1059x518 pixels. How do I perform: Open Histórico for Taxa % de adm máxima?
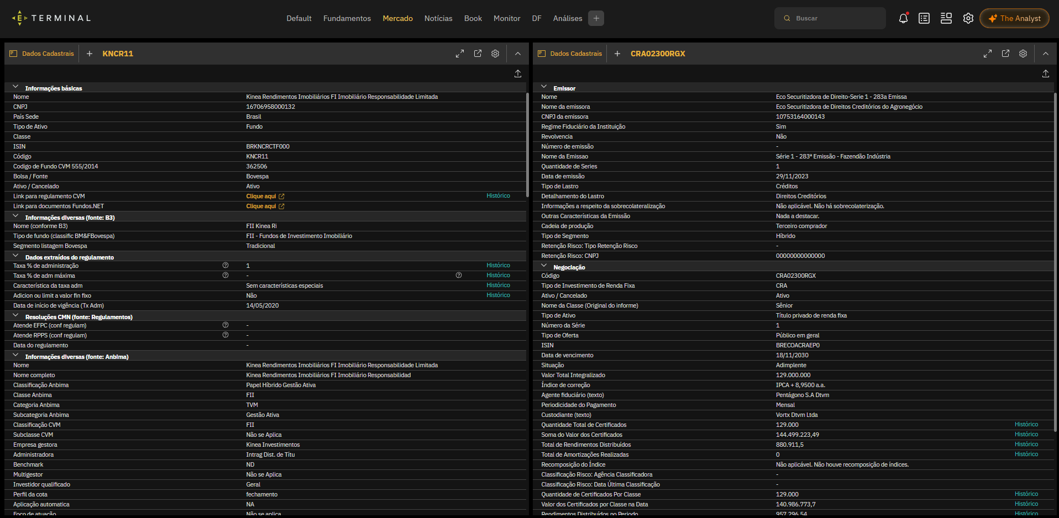498,275
